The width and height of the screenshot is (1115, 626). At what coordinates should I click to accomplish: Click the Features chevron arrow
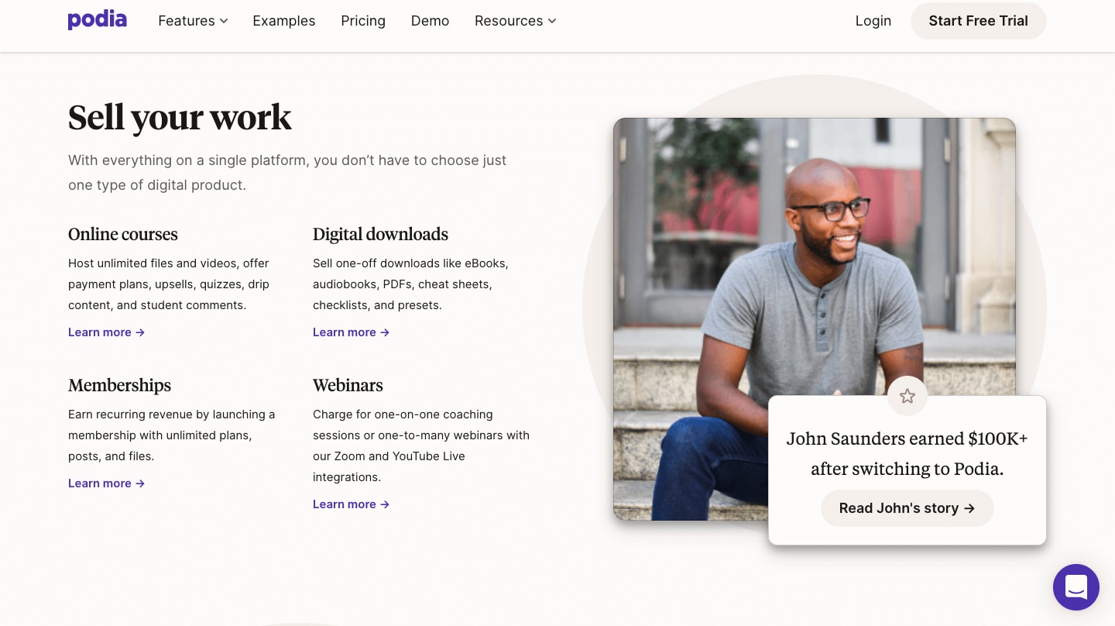[224, 21]
